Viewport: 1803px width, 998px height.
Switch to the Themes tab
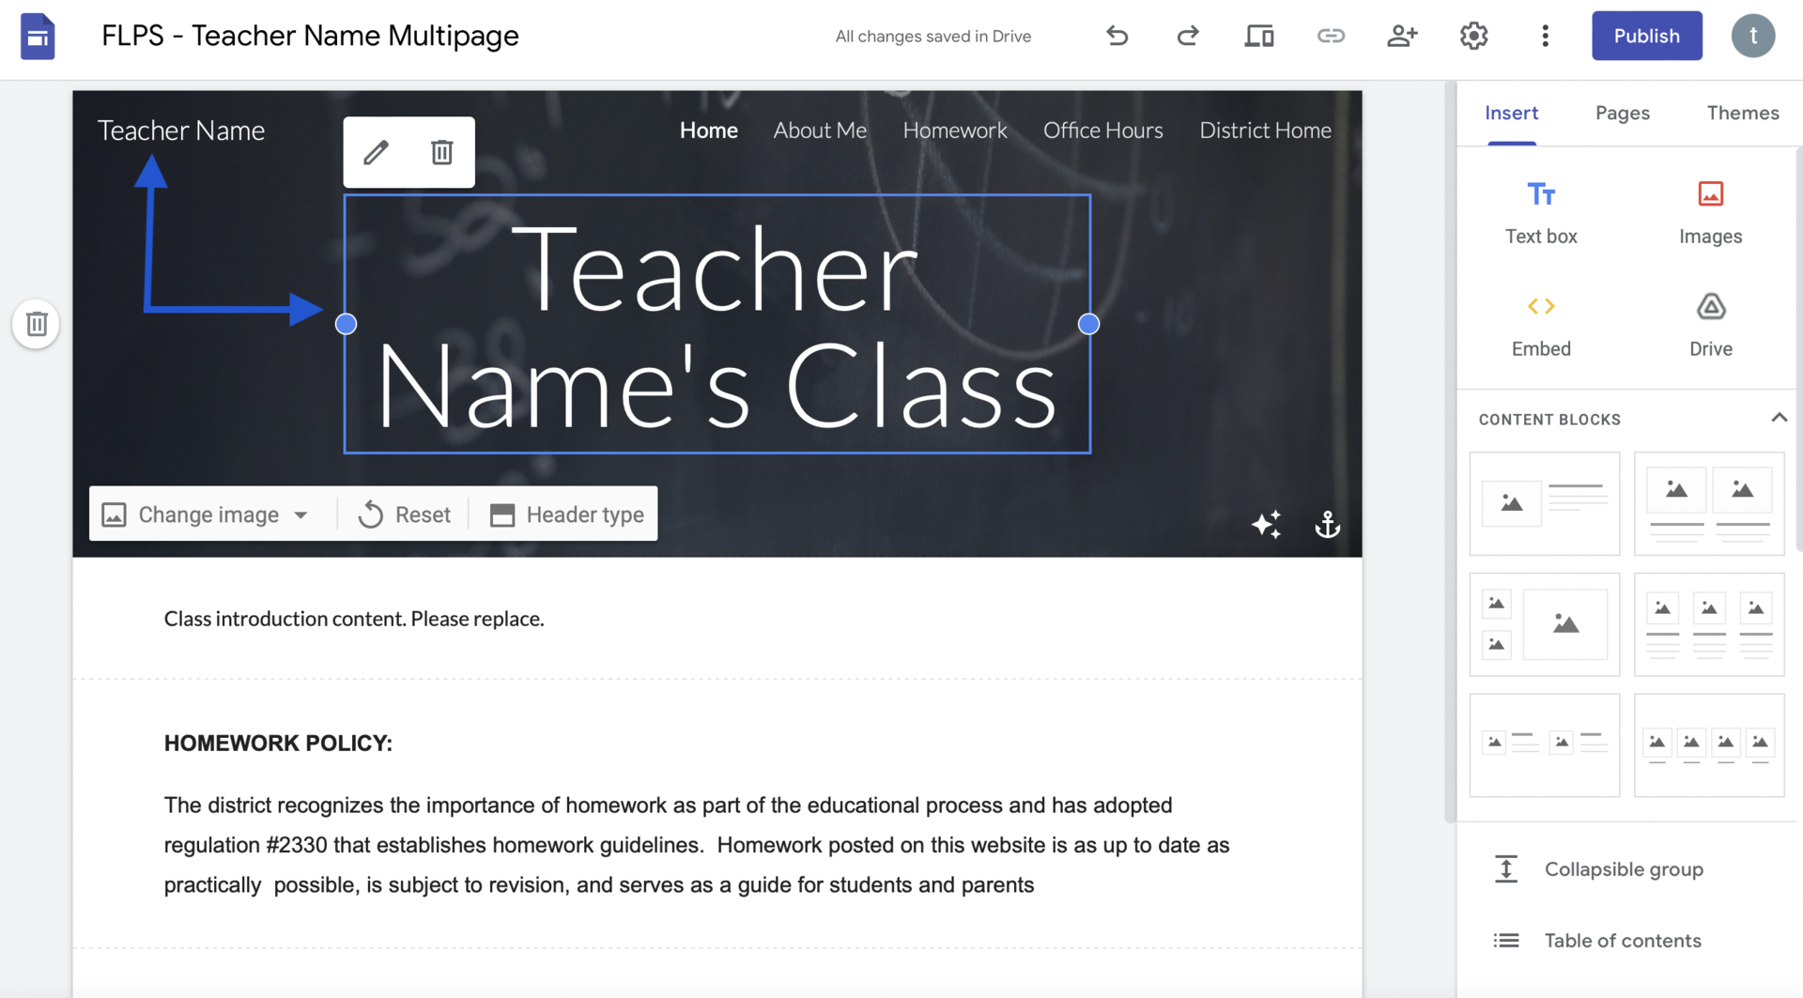[x=1742, y=113]
